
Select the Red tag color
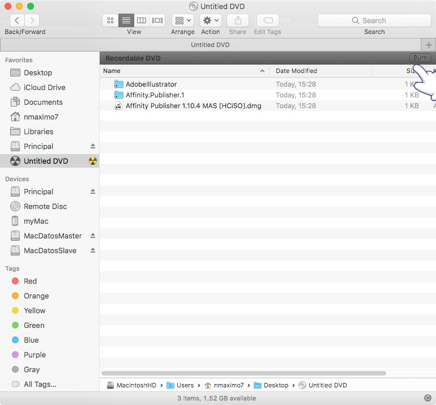(x=30, y=281)
